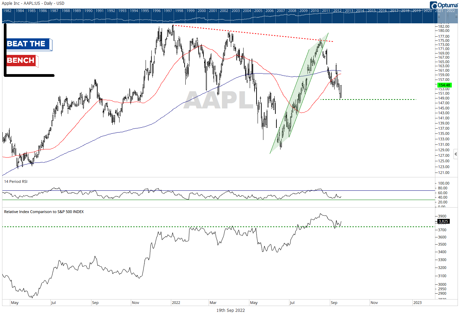Jump to 2008 in the timeline strip

tap(292, 11)
